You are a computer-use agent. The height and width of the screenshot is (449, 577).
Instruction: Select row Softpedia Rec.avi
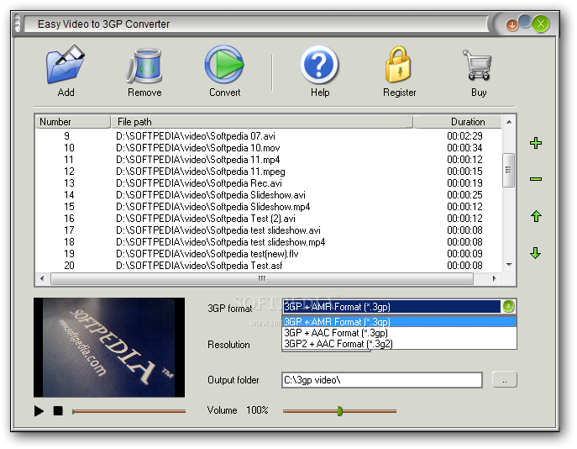coord(268,183)
